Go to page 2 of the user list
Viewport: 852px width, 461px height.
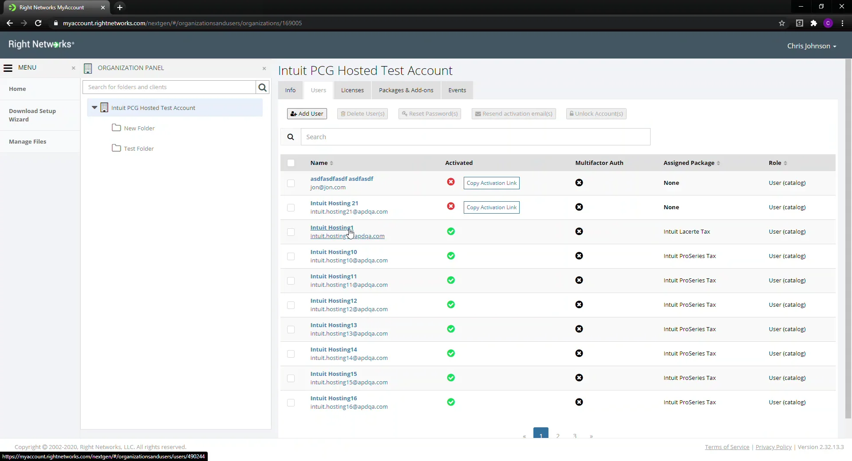(558, 435)
